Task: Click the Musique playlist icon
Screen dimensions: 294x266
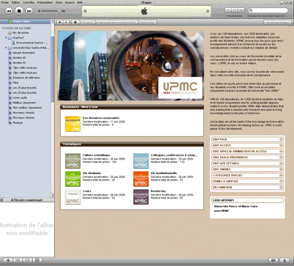Action: (x=10, y=123)
